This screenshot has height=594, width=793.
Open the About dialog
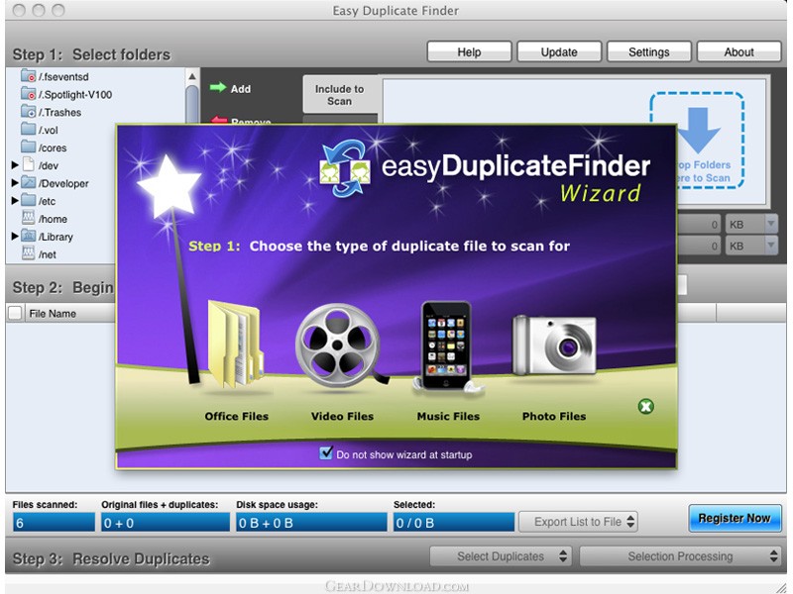[x=738, y=52]
